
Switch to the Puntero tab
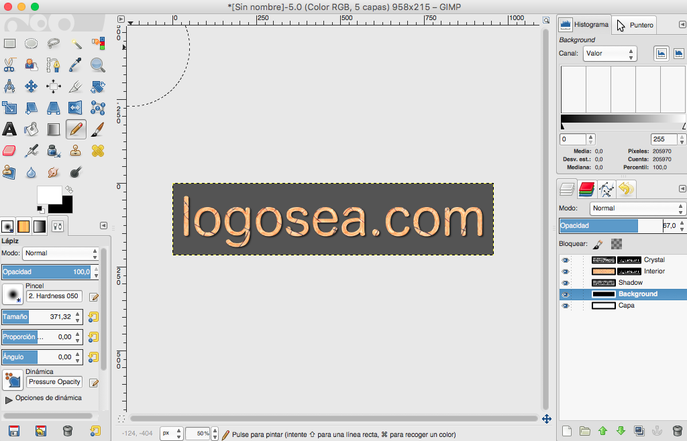point(635,25)
